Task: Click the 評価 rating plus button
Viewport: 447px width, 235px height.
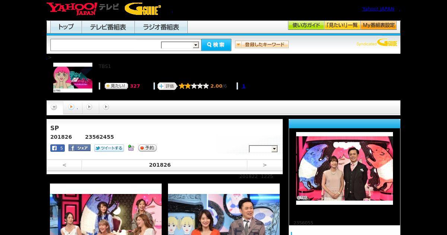Action: 167,86
